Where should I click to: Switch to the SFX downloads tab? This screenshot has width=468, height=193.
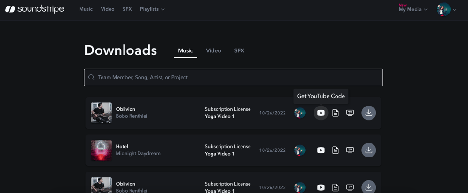click(x=239, y=51)
